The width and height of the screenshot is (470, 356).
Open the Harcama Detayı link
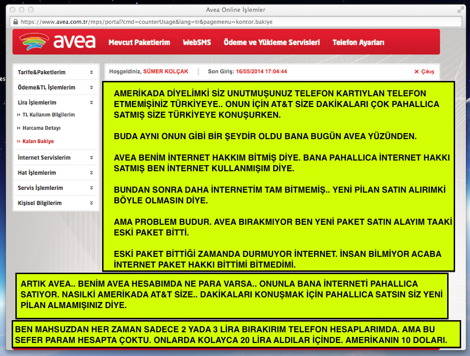tap(41, 128)
